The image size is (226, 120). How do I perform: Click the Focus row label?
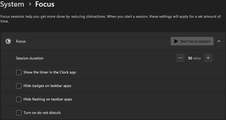[21, 41]
